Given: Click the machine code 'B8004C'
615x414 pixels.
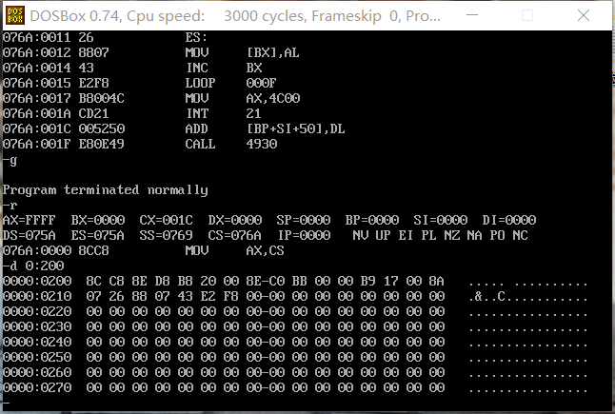Looking at the screenshot, I should [x=101, y=98].
